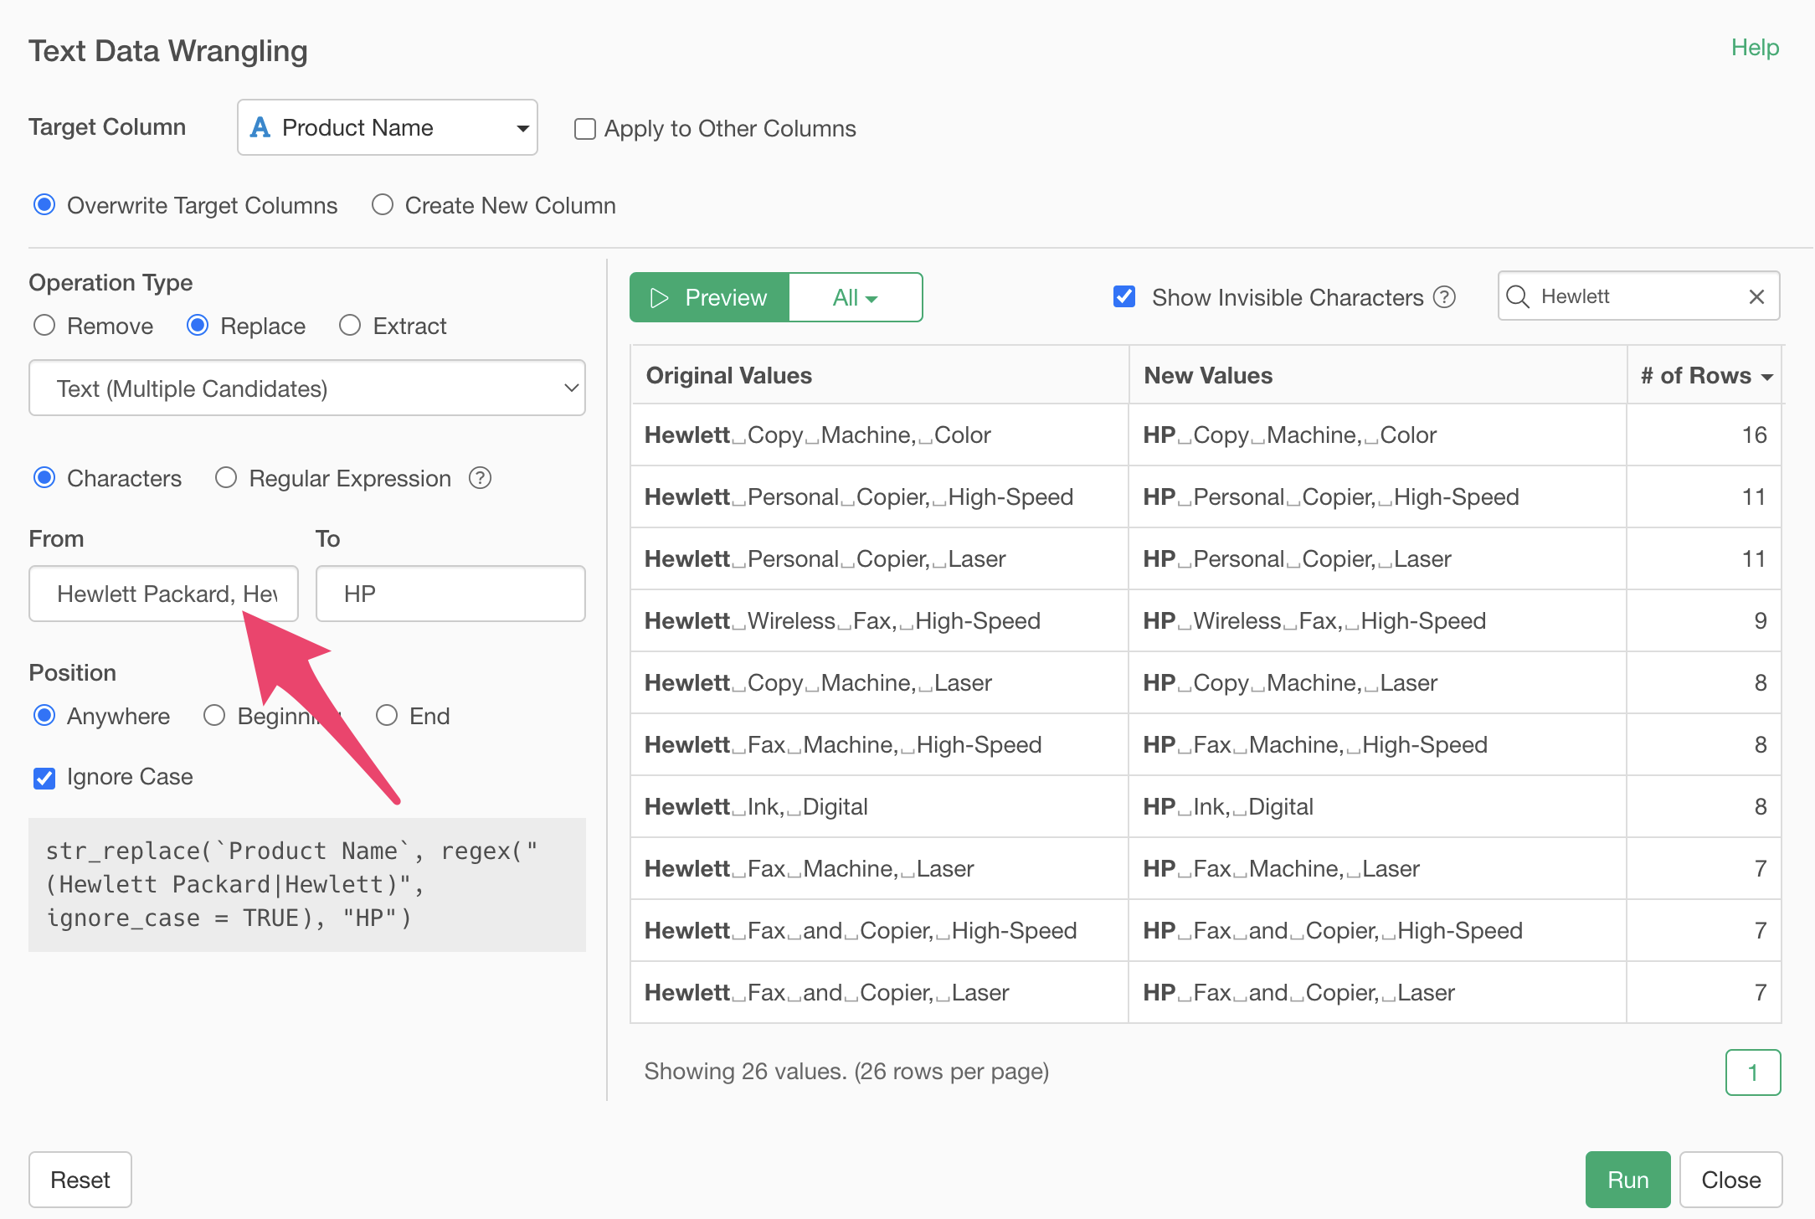Click the Showing 26 values status text
1815x1219 pixels.
pyautogui.click(x=846, y=1072)
